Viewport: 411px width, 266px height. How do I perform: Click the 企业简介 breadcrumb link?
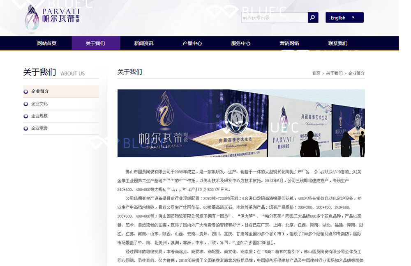pos(356,73)
